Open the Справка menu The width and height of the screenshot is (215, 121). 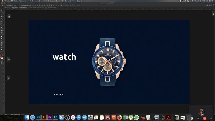[79, 1]
